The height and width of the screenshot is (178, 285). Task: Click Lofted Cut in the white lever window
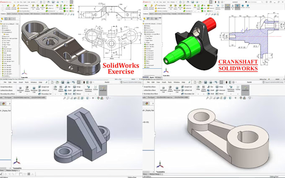tap(187, 90)
